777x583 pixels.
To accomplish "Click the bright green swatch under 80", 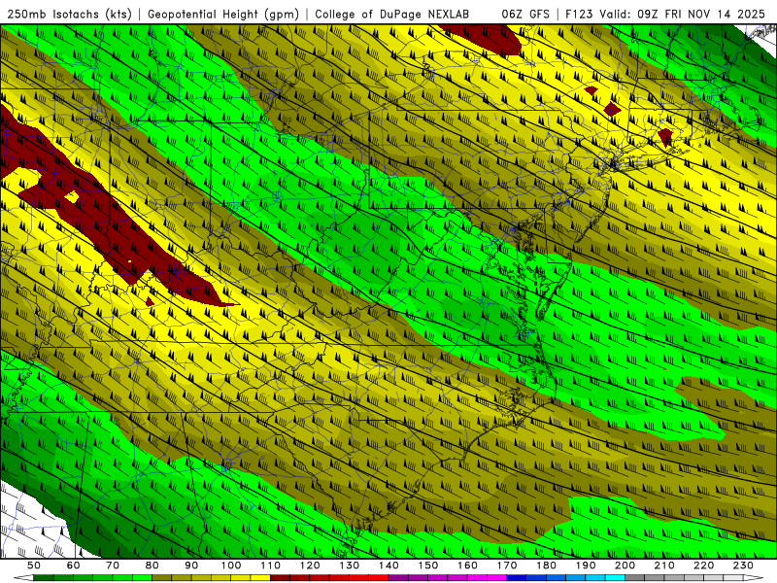I will click(x=142, y=578).
